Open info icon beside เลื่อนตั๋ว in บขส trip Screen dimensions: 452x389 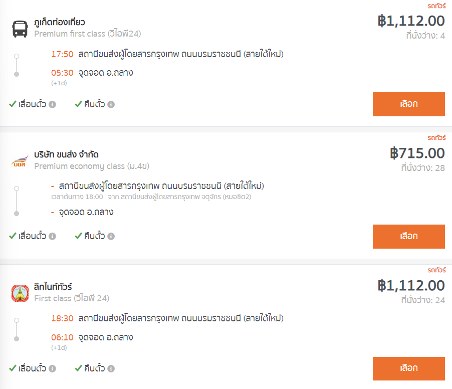[x=52, y=237]
